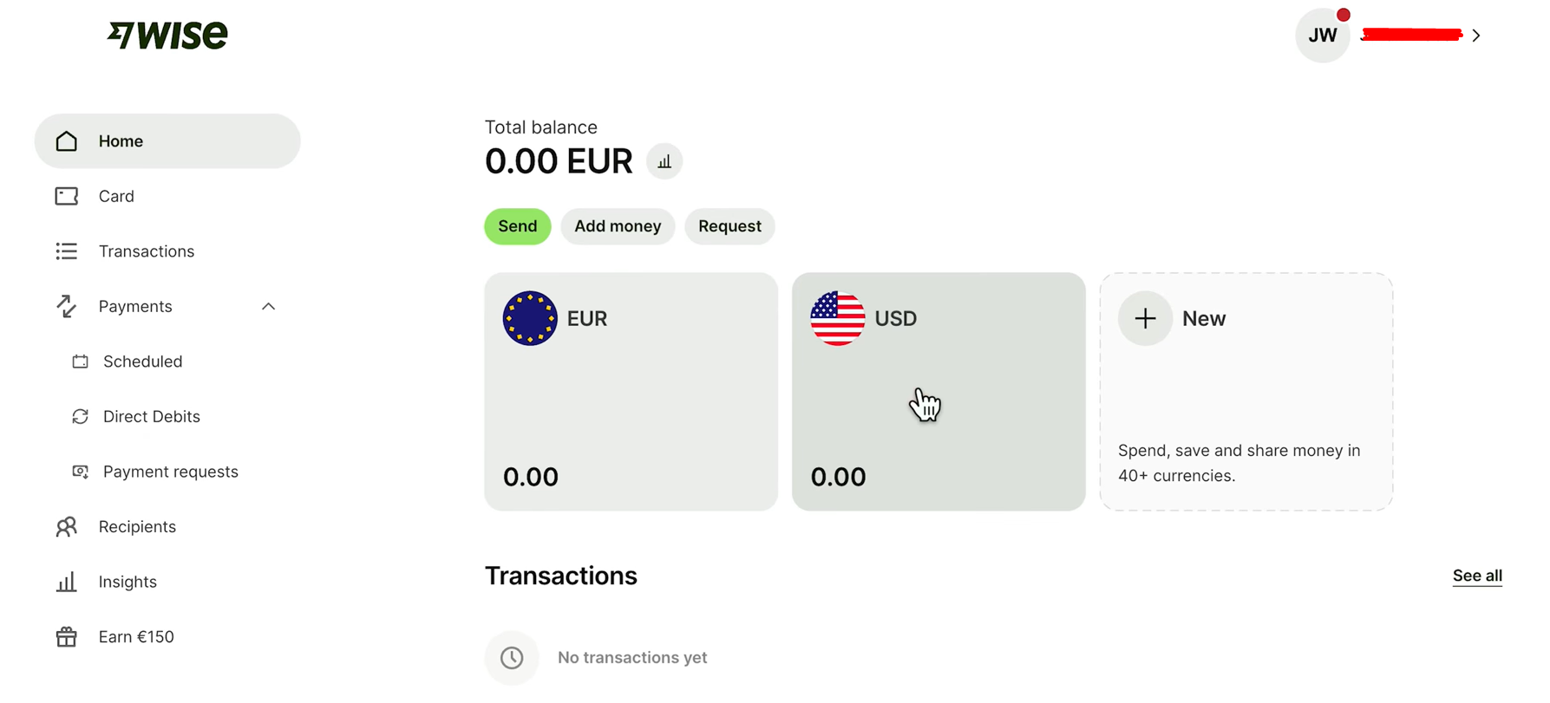Click the Earn €150 gift icon
The image size is (1550, 703).
click(x=67, y=637)
